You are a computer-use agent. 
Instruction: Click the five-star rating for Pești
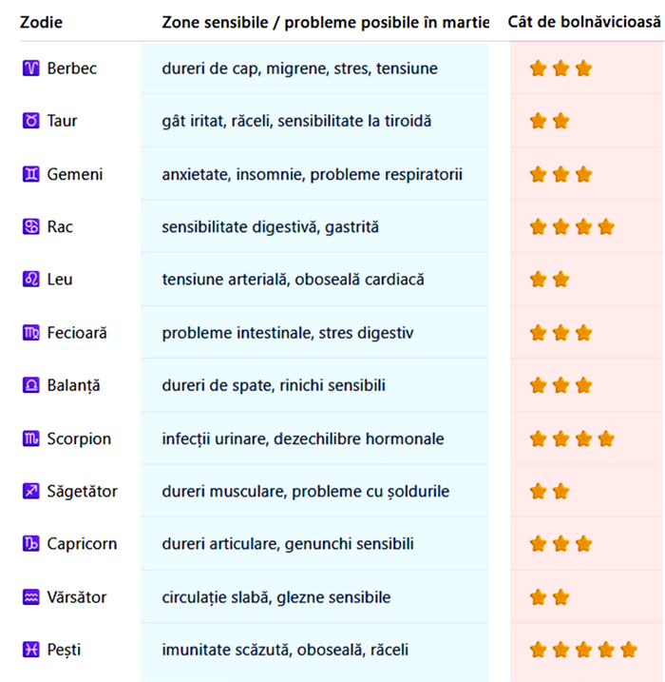(x=582, y=650)
